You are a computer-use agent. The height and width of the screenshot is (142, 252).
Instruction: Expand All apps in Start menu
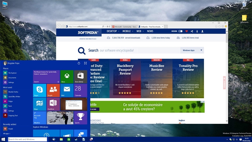7,134
